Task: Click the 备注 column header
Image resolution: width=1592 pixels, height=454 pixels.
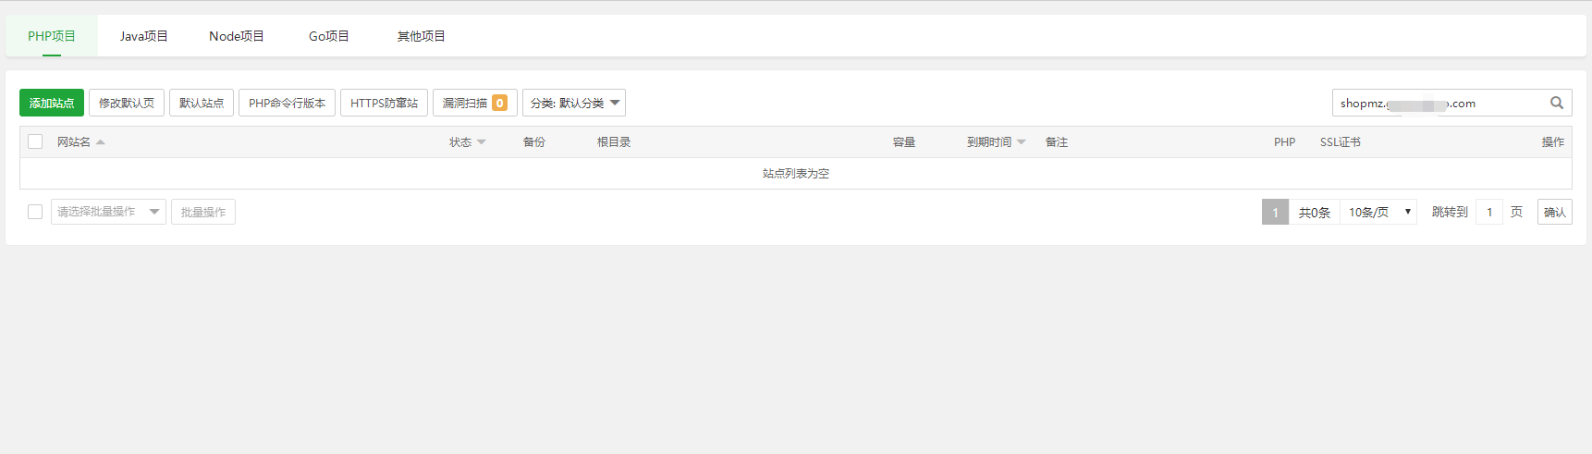Action: (x=1057, y=141)
